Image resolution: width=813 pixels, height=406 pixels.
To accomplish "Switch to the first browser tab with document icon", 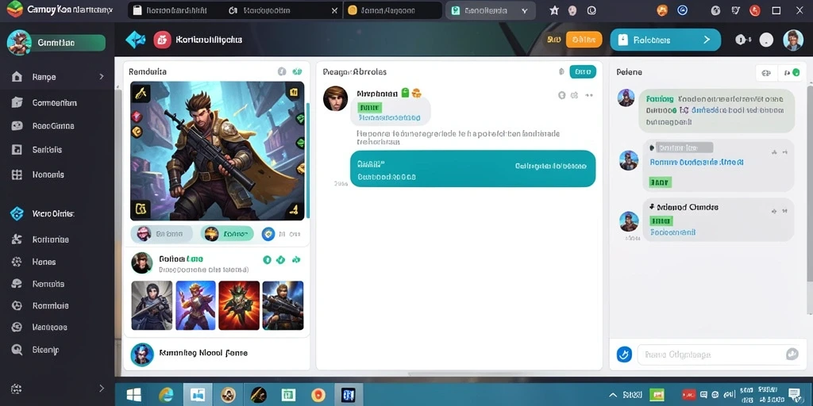I will click(x=171, y=10).
